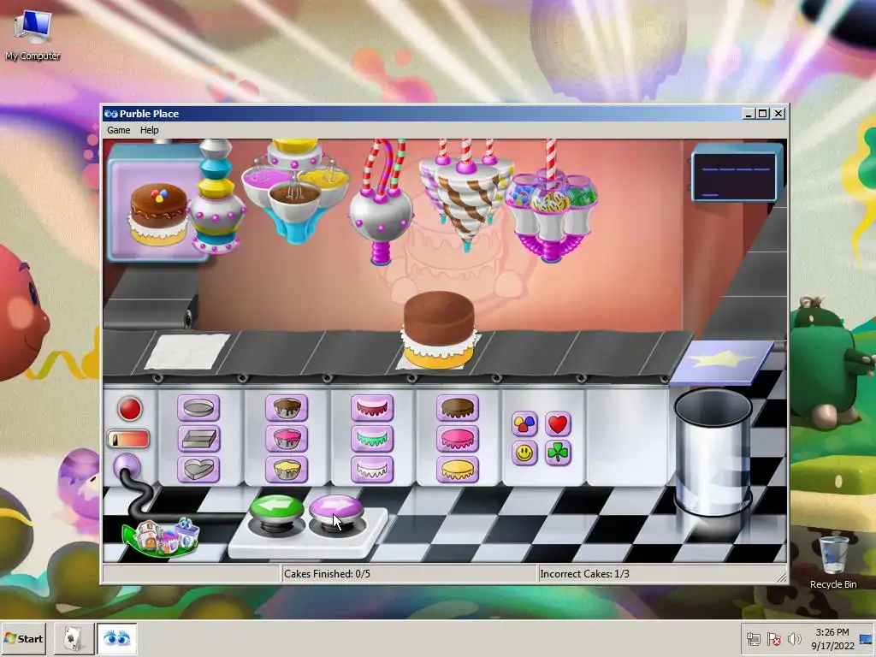Add the yellow smiley face decoration
Image resolution: width=876 pixels, height=657 pixels.
[x=524, y=453]
